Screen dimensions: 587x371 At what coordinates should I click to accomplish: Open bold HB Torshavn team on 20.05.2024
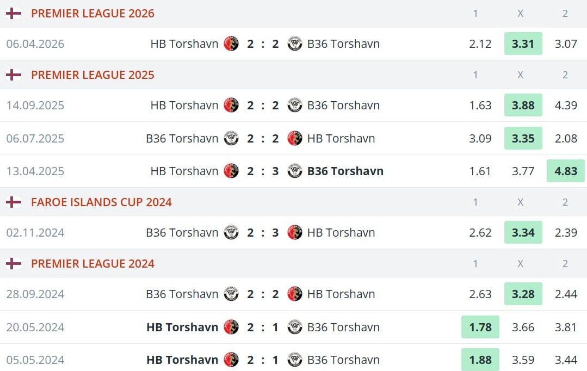(x=182, y=327)
